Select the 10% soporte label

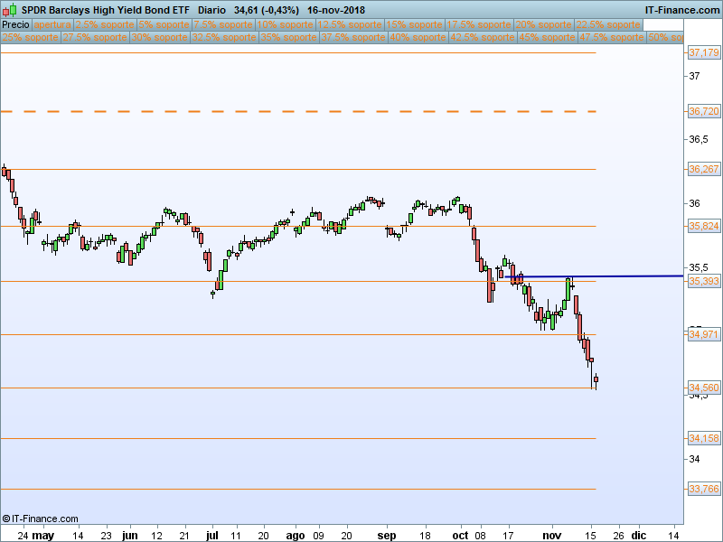click(285, 25)
